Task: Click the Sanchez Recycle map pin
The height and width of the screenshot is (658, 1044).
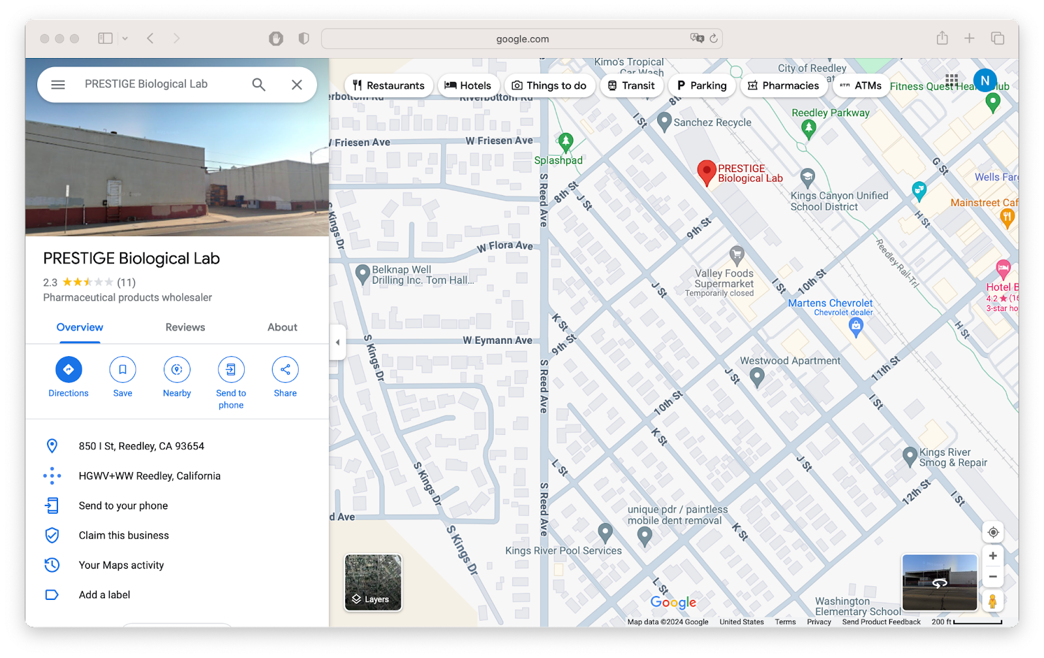Action: pyautogui.click(x=664, y=122)
